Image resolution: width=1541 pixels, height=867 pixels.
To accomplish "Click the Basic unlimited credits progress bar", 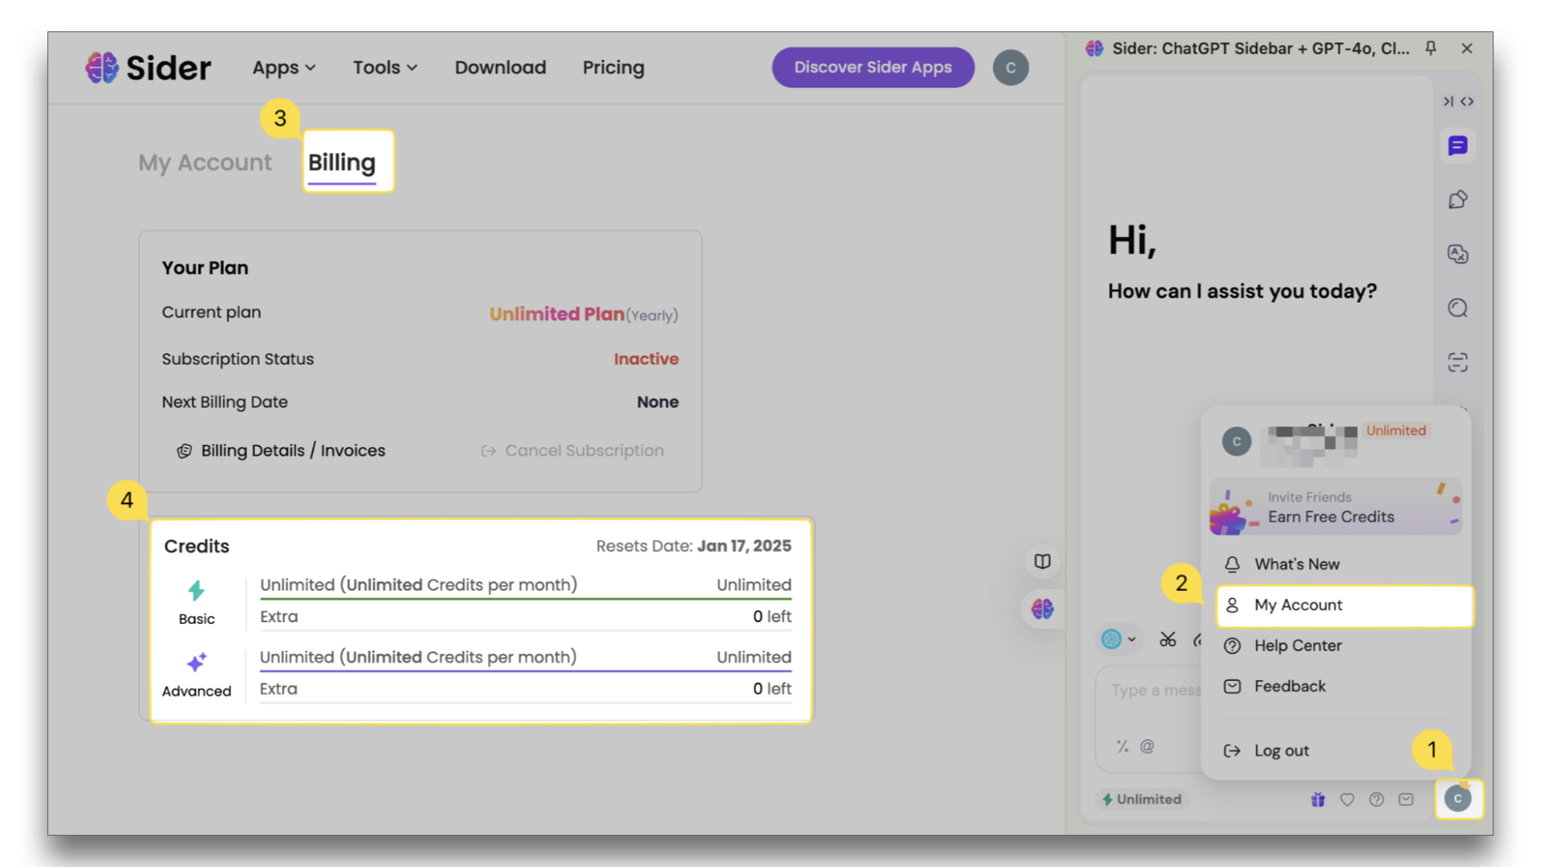I will [526, 598].
